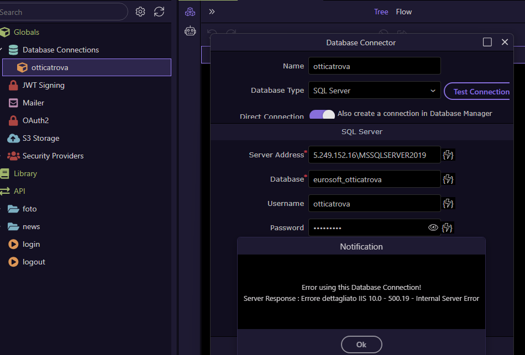The height and width of the screenshot is (355, 525).
Task: Open dynamic data picker for Password field
Action: click(448, 227)
